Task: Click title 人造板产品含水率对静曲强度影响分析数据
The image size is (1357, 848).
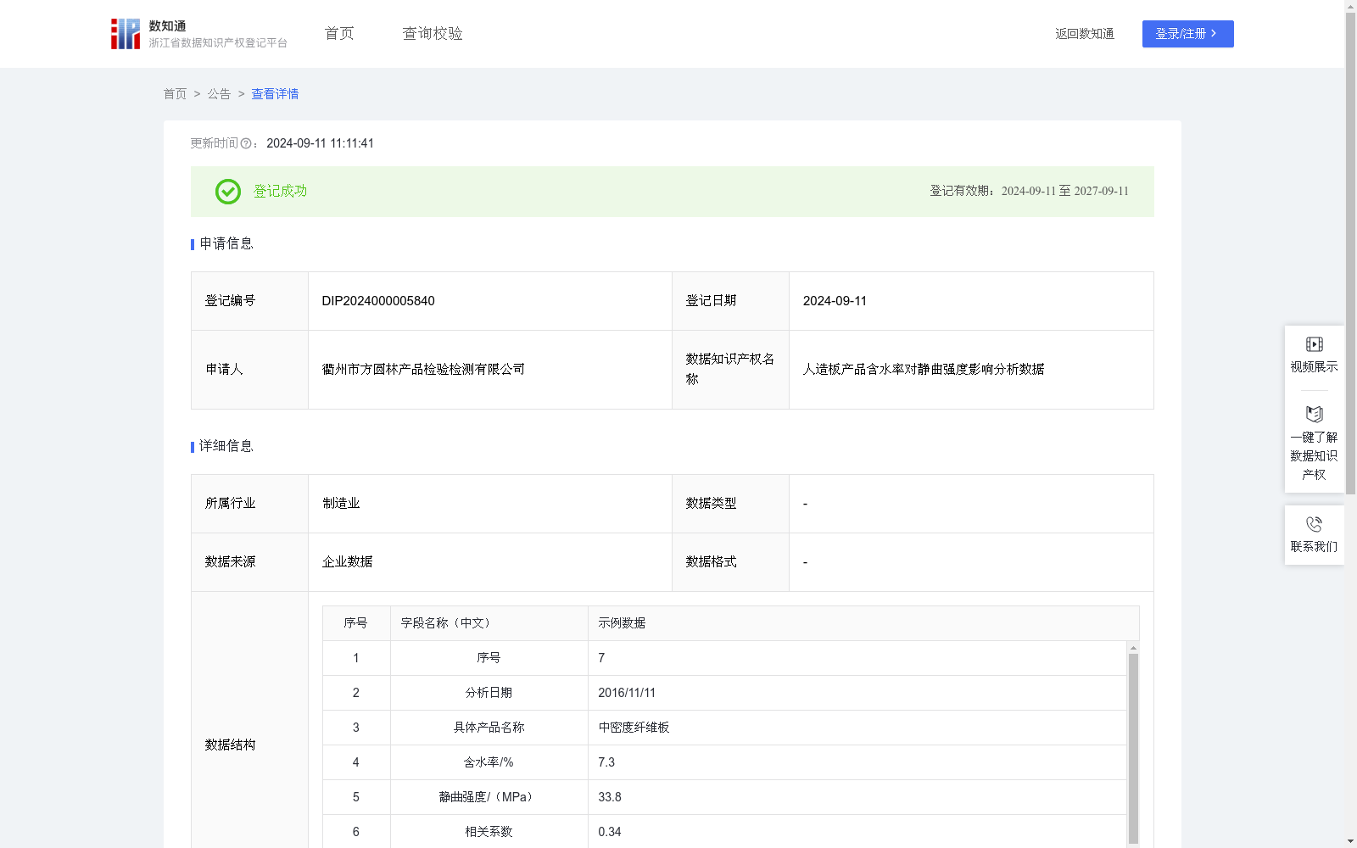Action: [924, 370]
